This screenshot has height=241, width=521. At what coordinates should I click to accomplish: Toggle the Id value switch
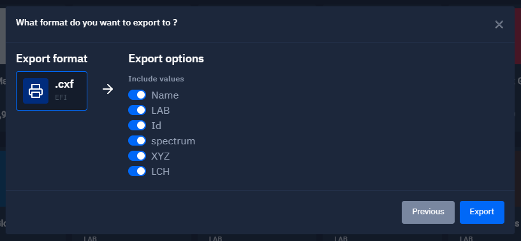[137, 125]
